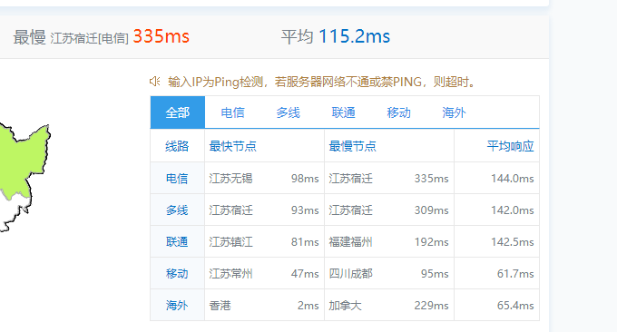Click the 81ms value

coord(305,242)
